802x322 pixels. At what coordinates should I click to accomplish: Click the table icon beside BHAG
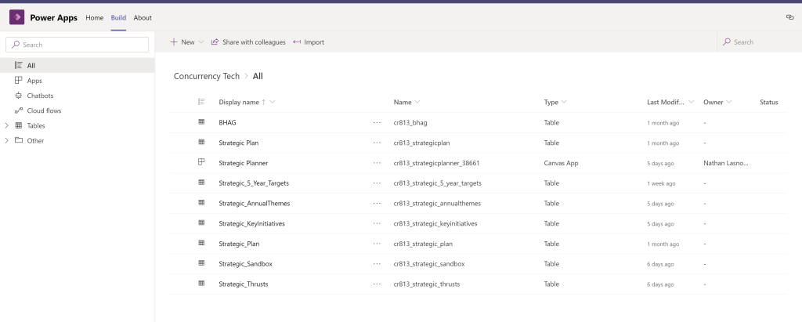click(x=201, y=122)
